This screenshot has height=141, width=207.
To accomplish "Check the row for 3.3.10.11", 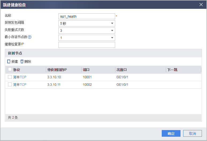I will coord(10,84).
